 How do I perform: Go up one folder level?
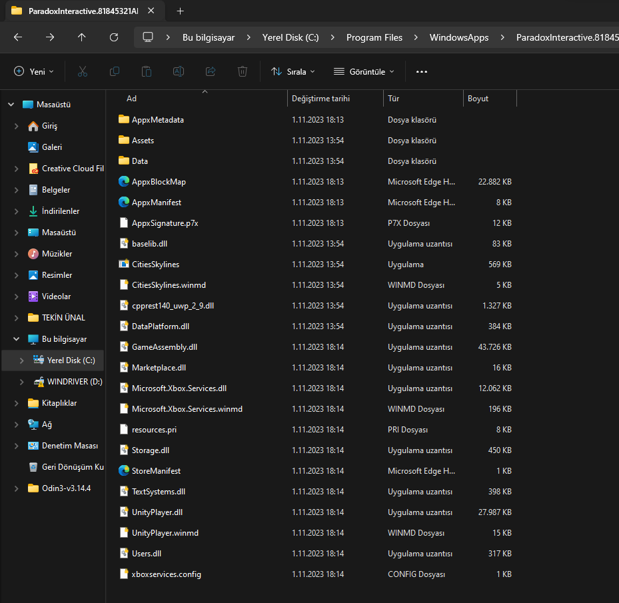coord(82,37)
